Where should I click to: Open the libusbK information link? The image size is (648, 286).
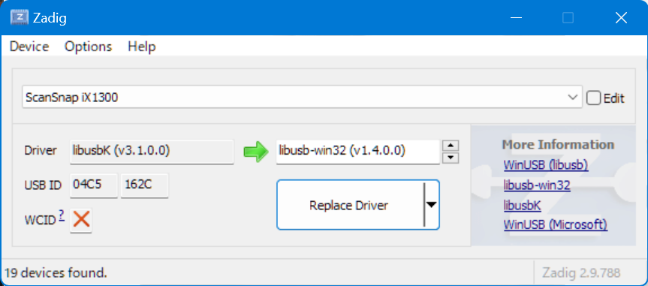[x=522, y=205]
